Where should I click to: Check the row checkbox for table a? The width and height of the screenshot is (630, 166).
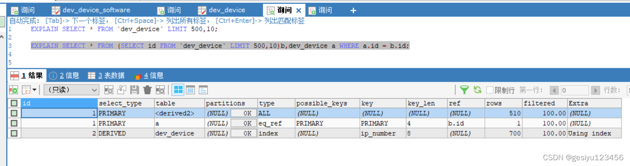[x=14, y=123]
